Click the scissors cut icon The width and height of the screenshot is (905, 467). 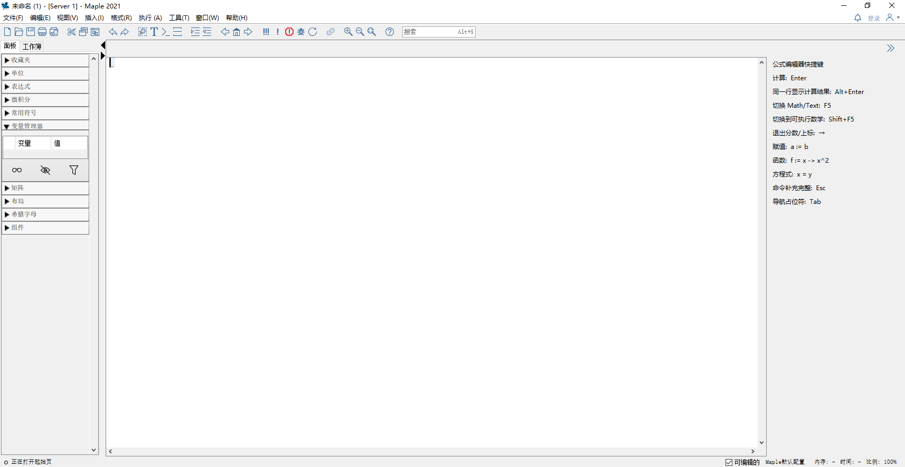point(71,32)
